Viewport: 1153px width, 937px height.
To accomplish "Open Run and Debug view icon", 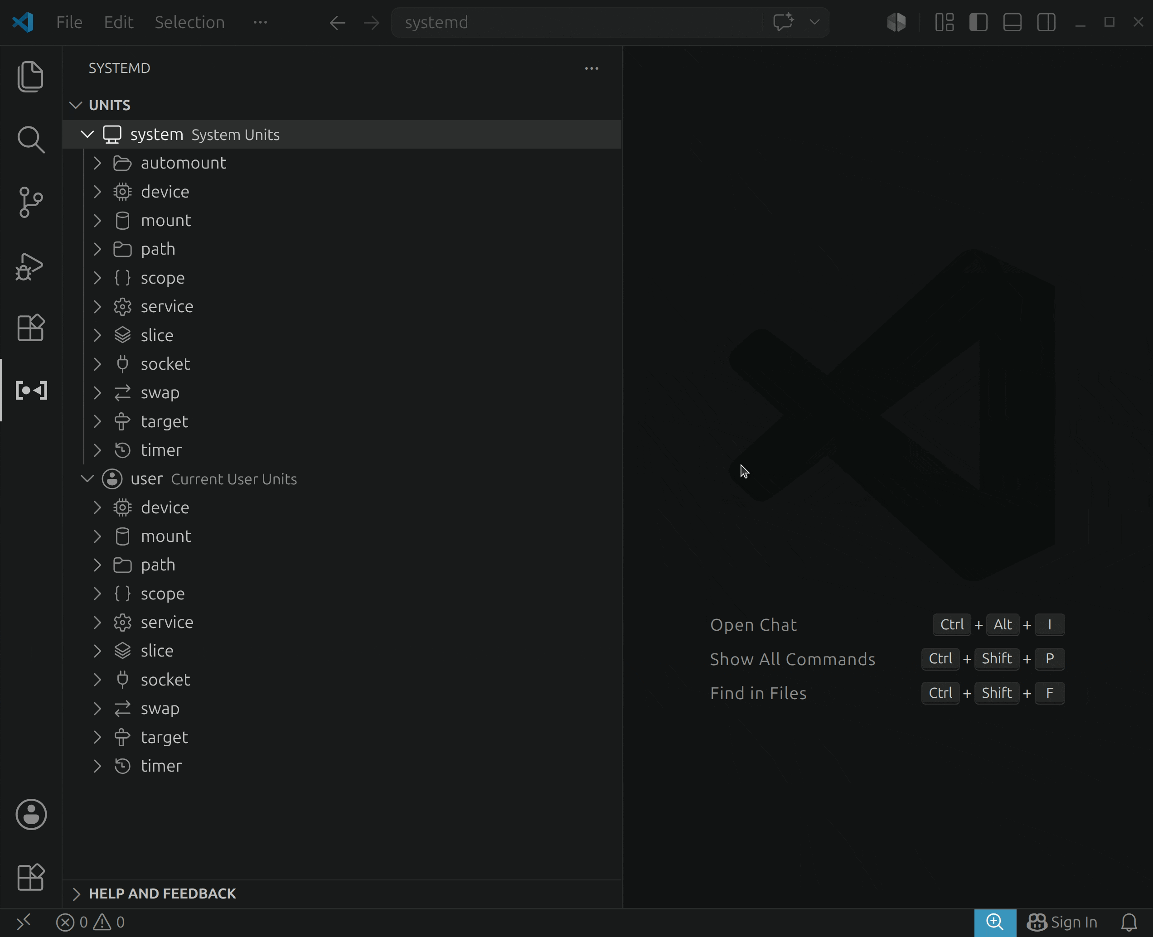I will click(30, 266).
